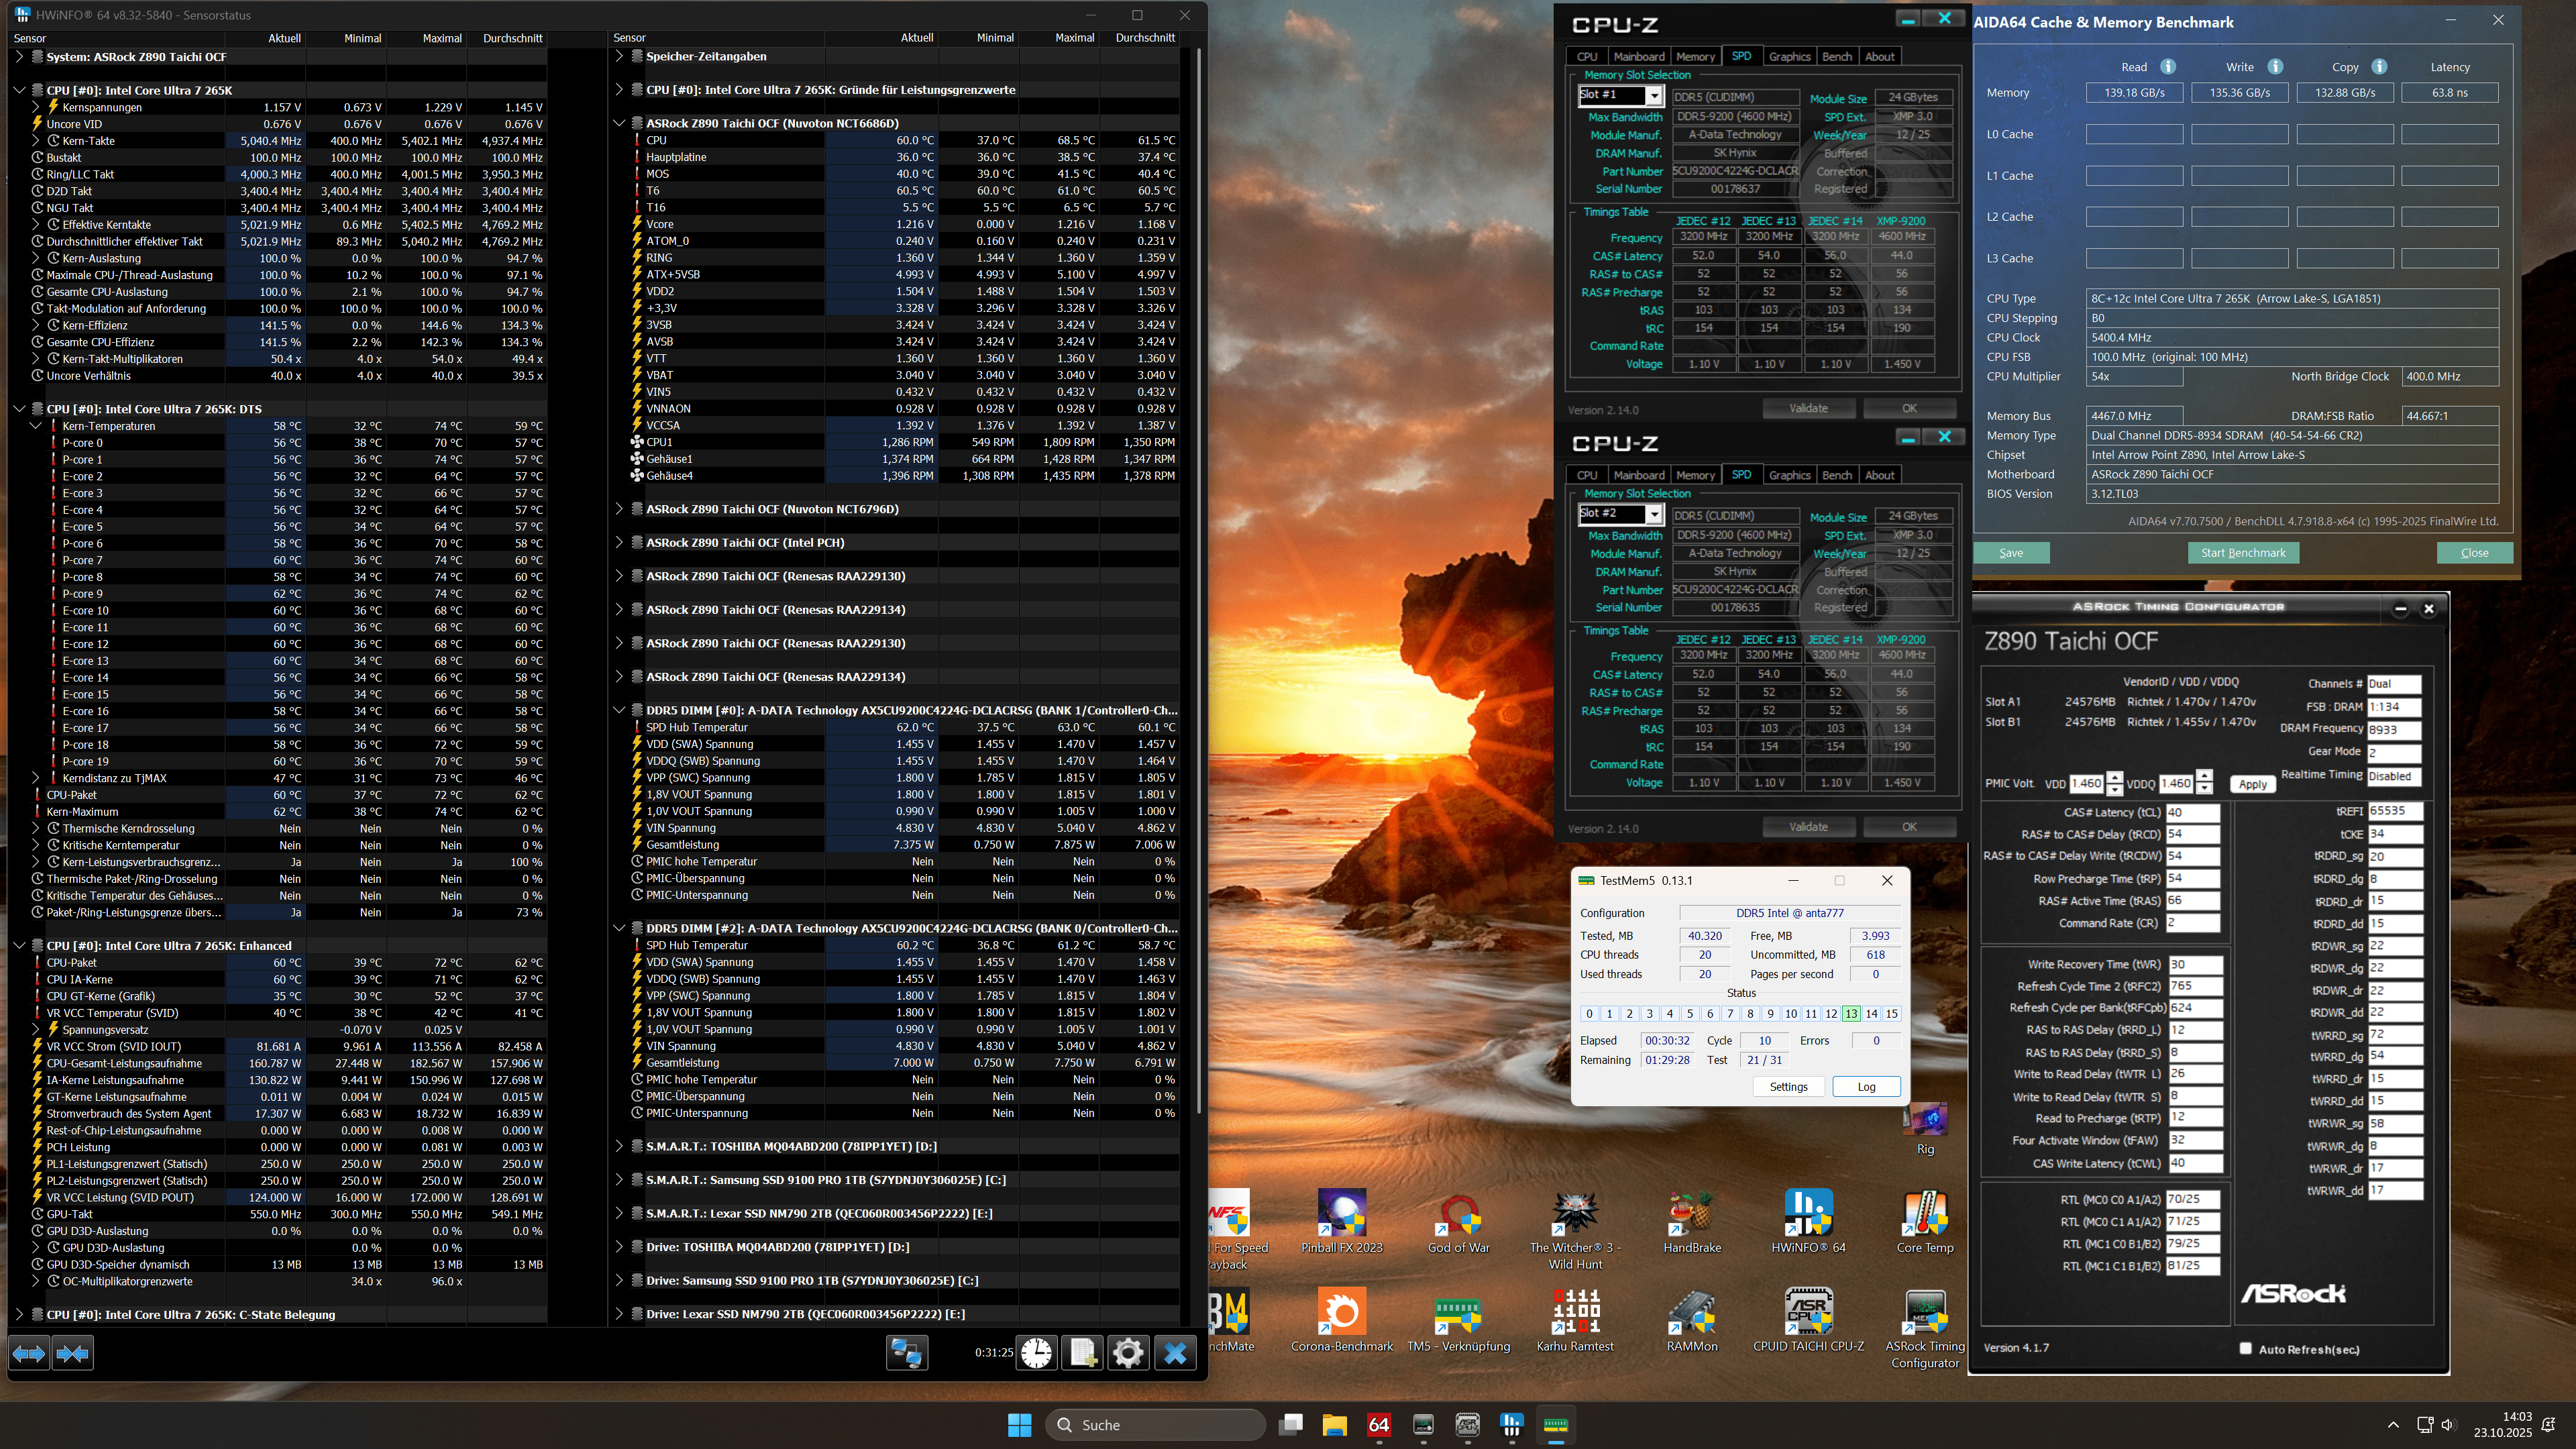Click the TestMem5 Log button
Viewport: 2576px width, 1449px height.
(1866, 1087)
